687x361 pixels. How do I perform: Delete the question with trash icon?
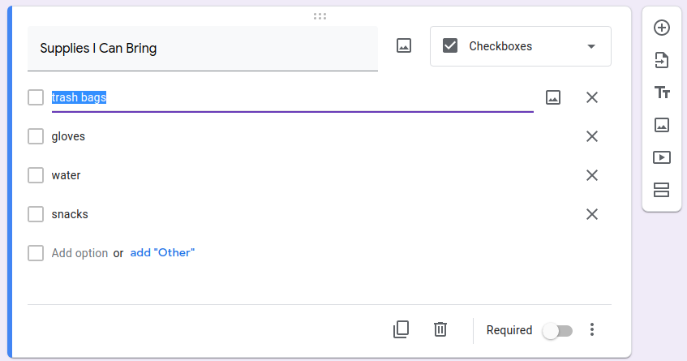440,329
